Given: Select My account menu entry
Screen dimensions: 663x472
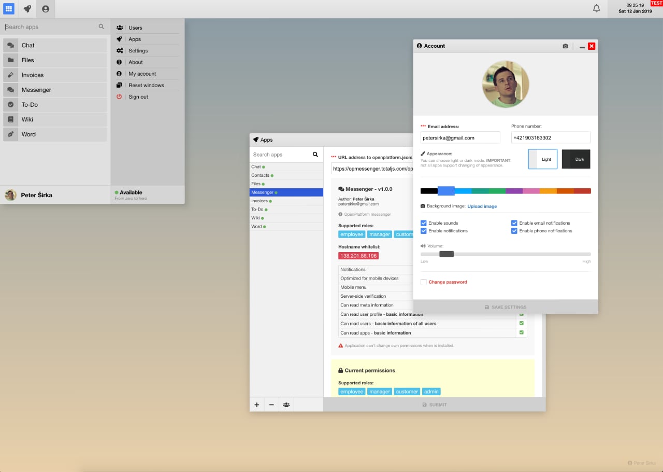Looking at the screenshot, I should click(141, 73).
